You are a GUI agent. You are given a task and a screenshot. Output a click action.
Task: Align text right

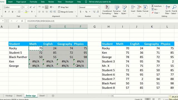pyautogui.click(x=46, y=12)
